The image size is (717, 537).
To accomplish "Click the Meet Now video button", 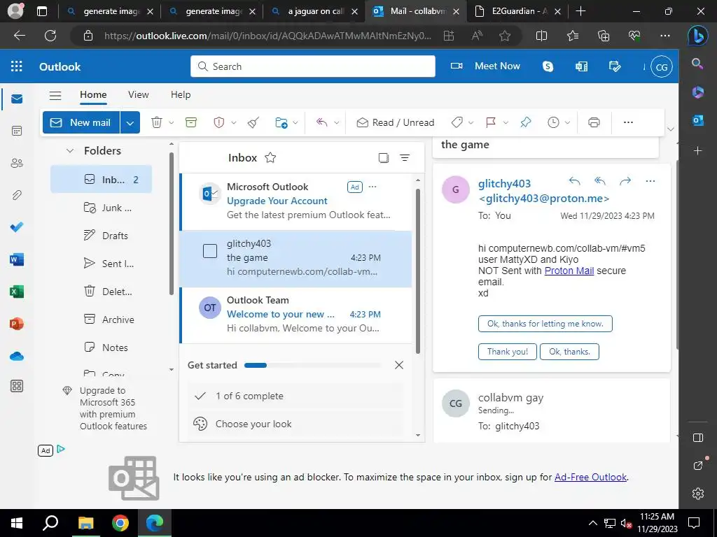I will (485, 66).
